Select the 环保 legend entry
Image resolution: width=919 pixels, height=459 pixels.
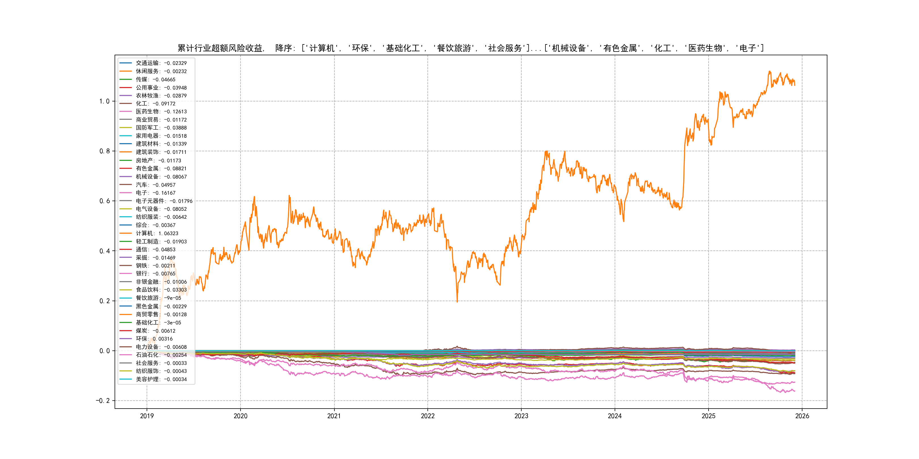(x=154, y=339)
